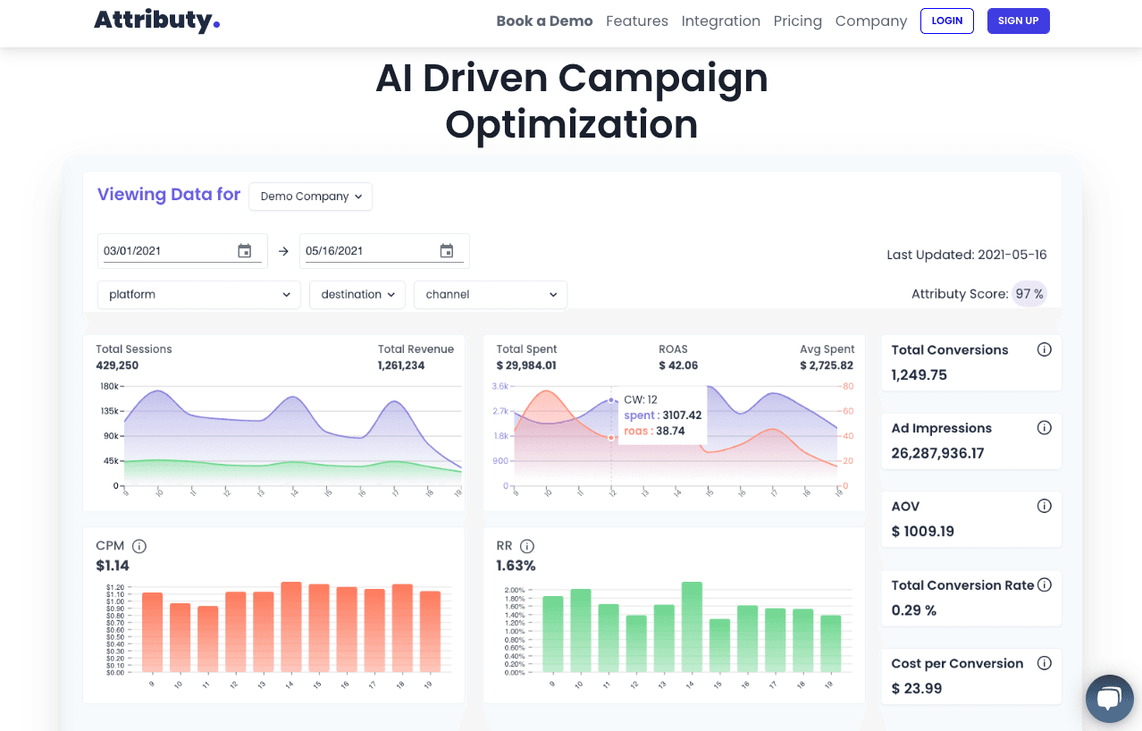Show the AOV info icon

(x=1044, y=506)
